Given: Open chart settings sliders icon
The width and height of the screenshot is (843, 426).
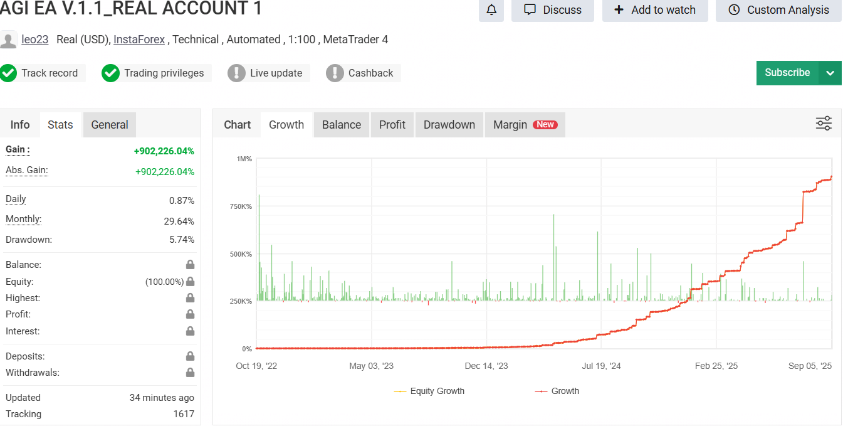Looking at the screenshot, I should click(824, 124).
